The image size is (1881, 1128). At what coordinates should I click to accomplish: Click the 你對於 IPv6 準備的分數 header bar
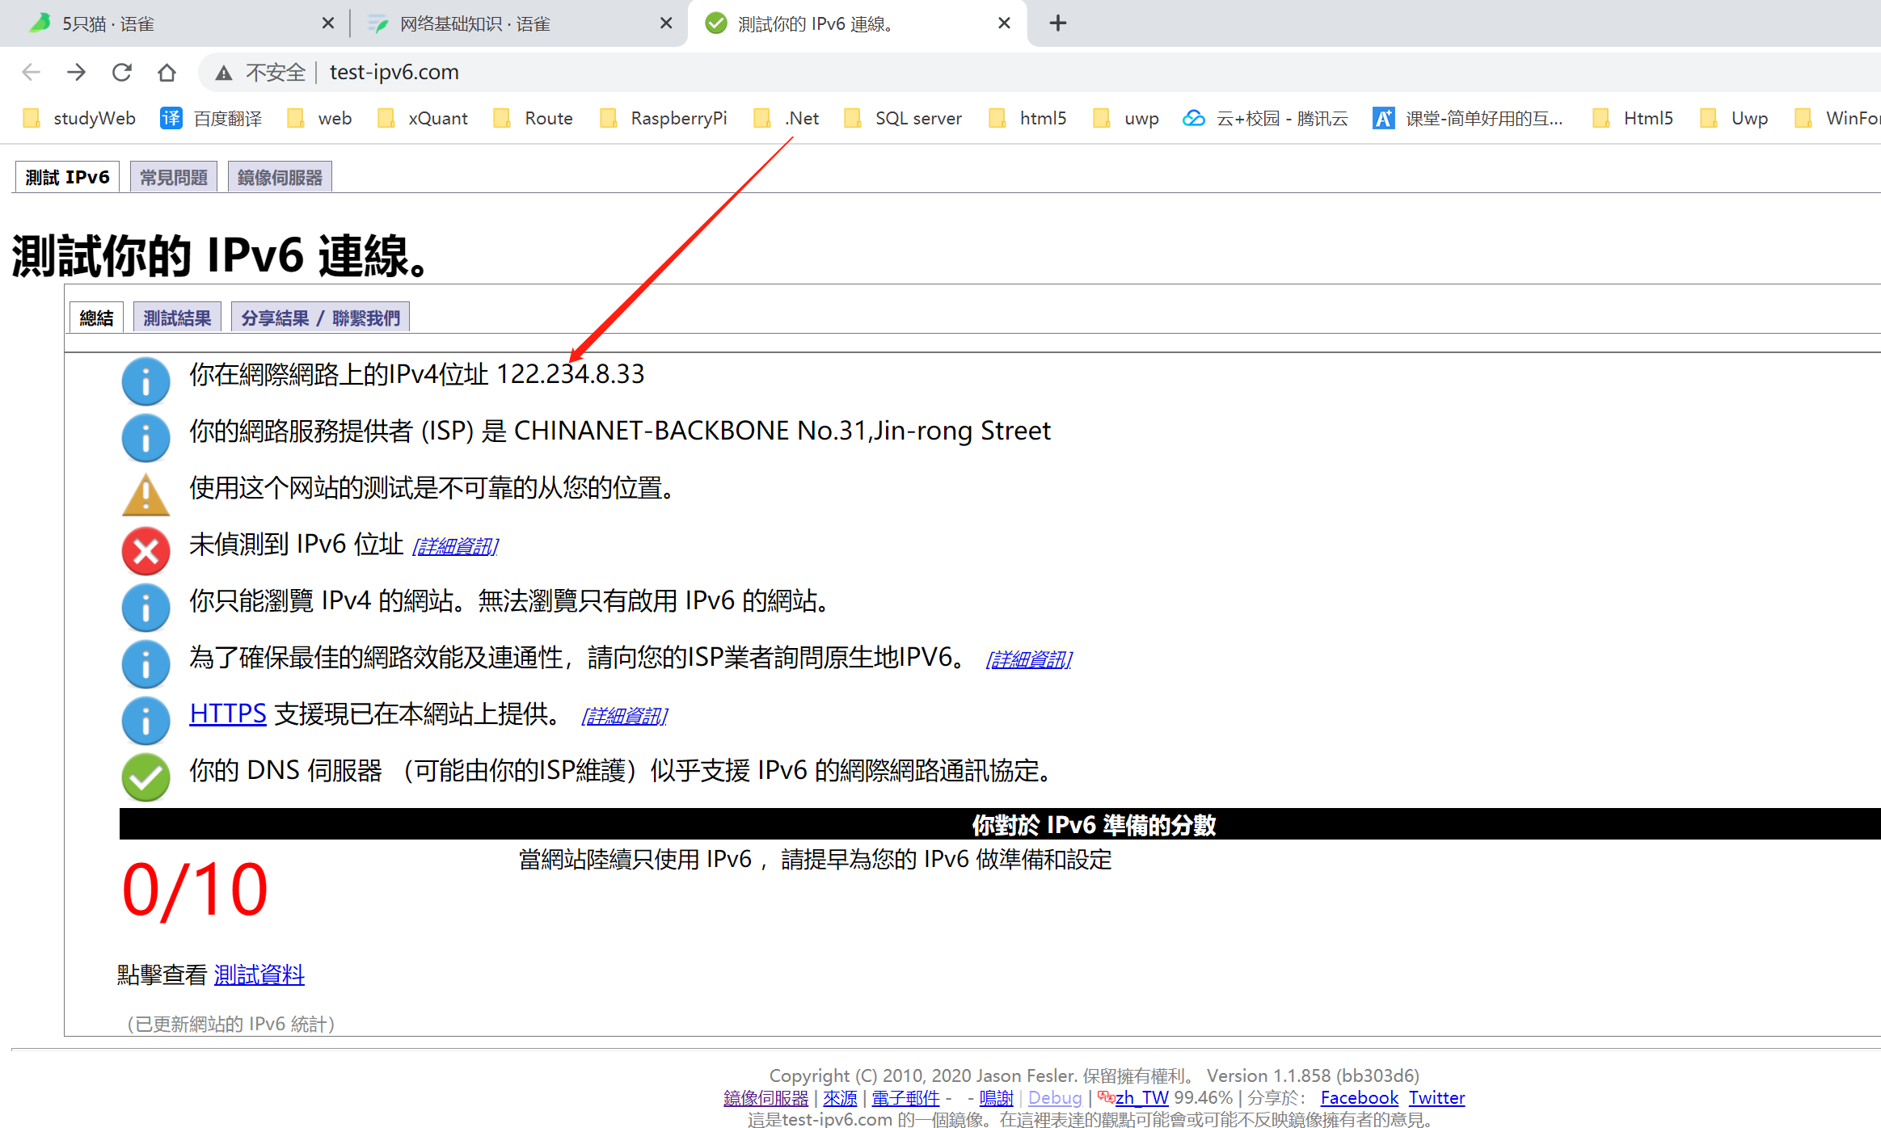point(1000,824)
